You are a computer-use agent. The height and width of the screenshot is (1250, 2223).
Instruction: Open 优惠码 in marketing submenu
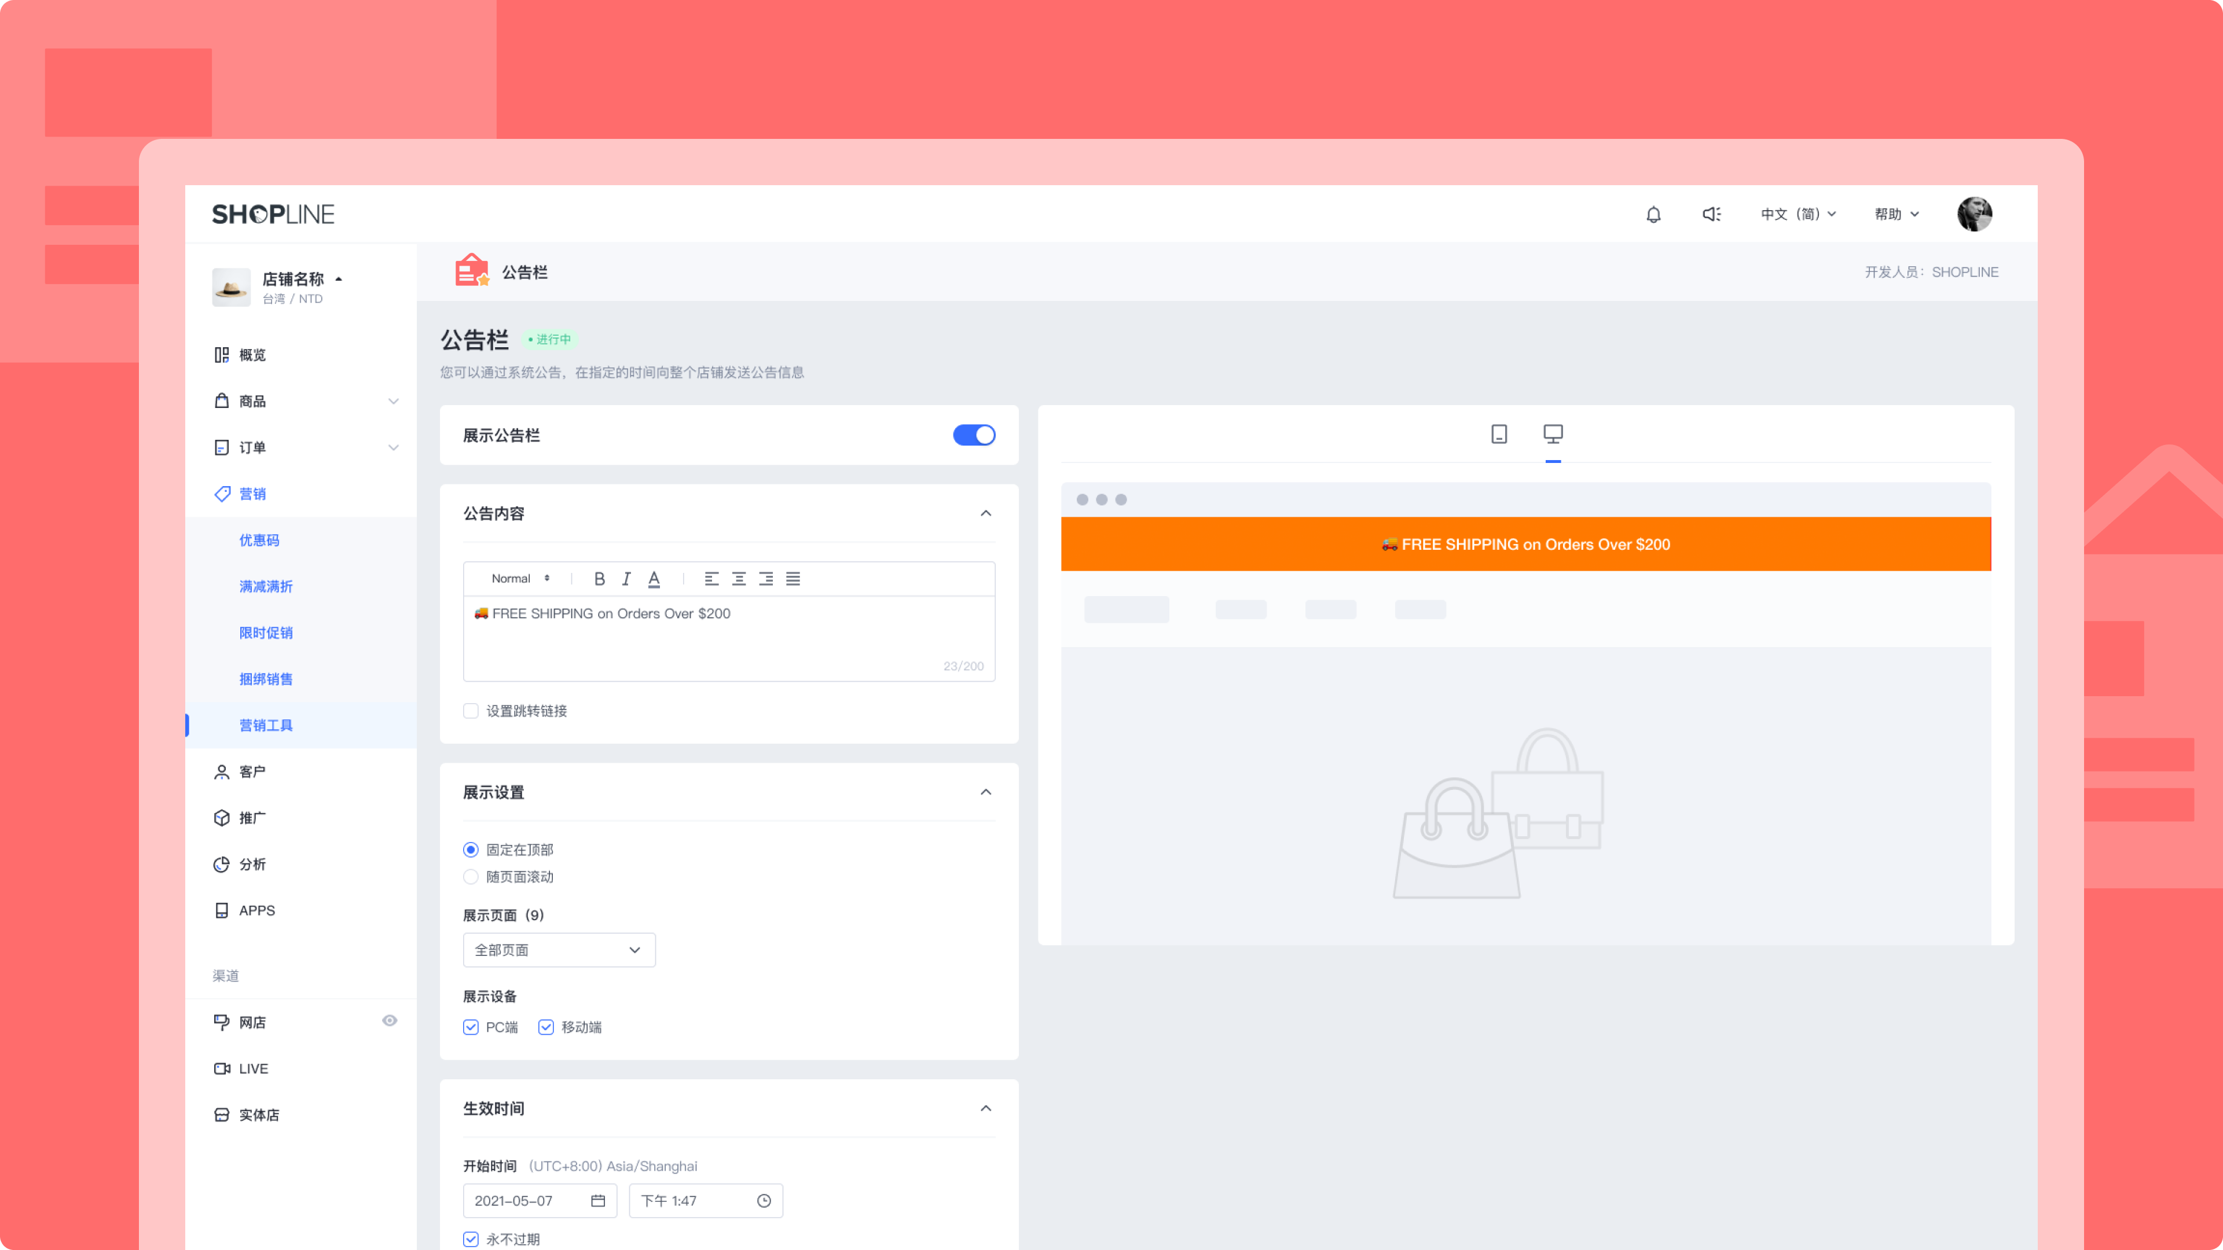click(259, 540)
